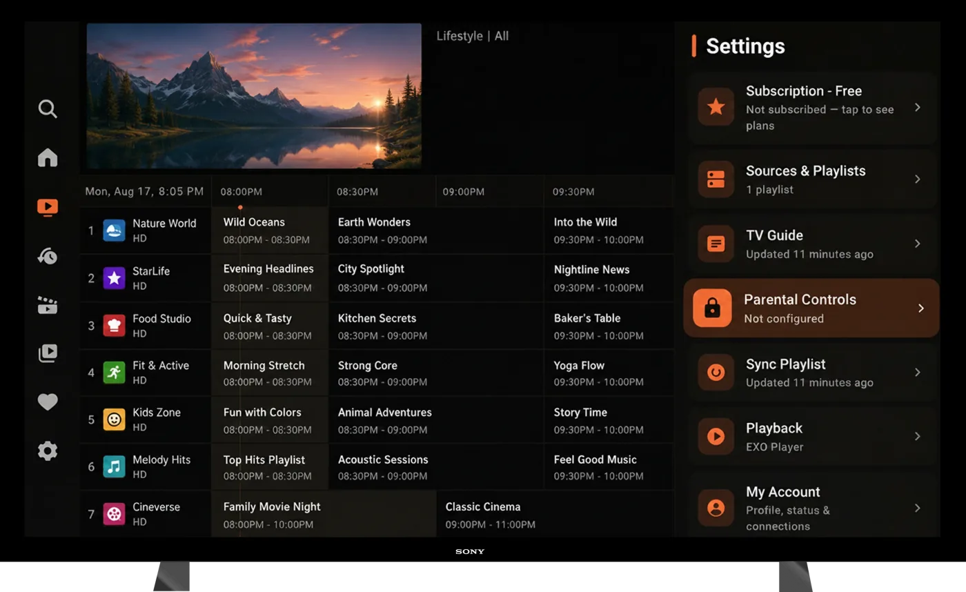The image size is (966, 592).
Task: Select the Wild Oceans program
Action: [270, 230]
